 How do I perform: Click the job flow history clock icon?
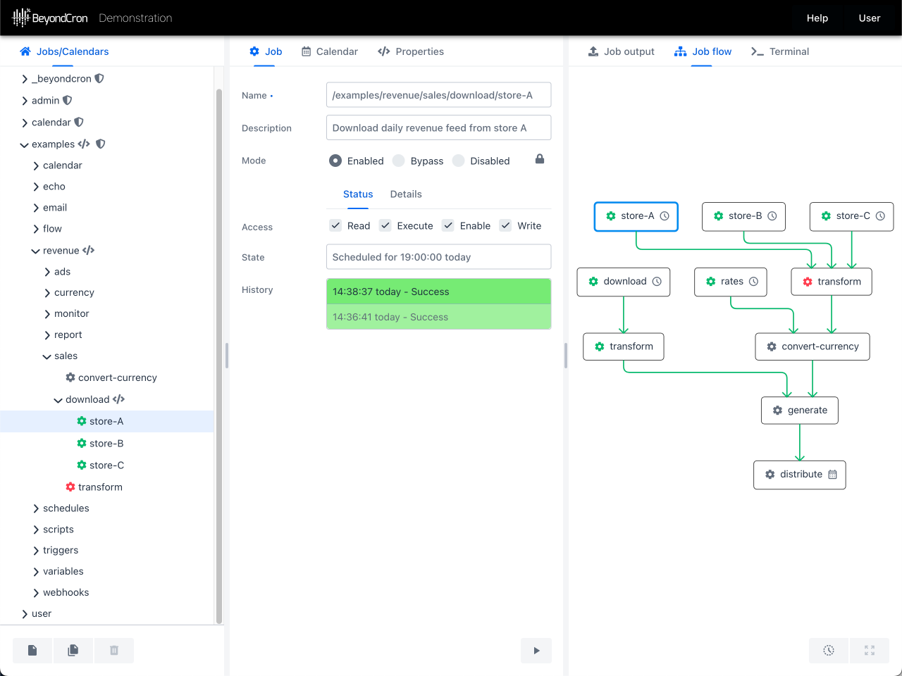829,651
